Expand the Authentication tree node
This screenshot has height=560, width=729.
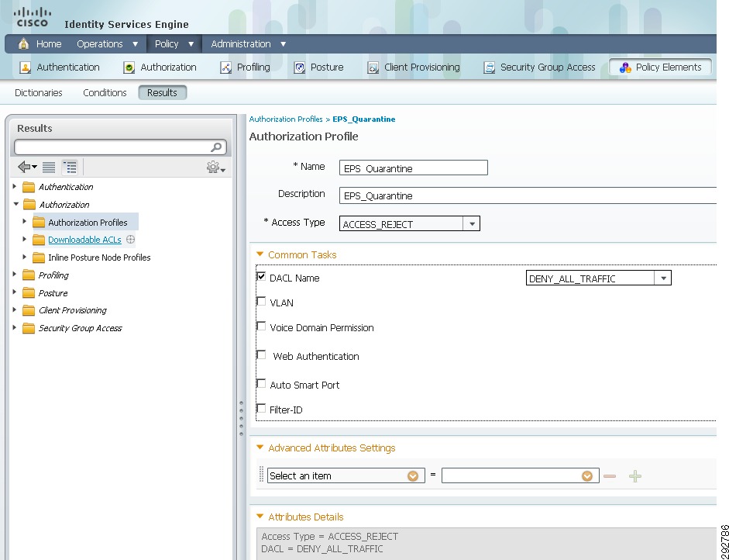(15, 187)
